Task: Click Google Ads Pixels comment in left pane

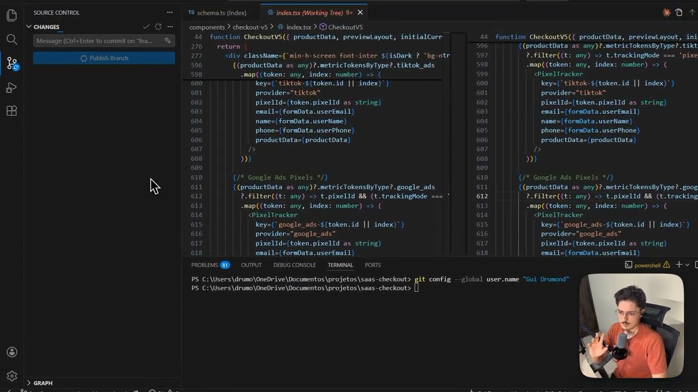Action: [x=280, y=177]
